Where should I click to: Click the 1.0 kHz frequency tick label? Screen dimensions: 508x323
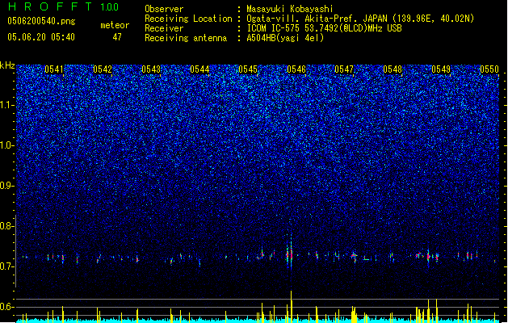pyautogui.click(x=7, y=145)
